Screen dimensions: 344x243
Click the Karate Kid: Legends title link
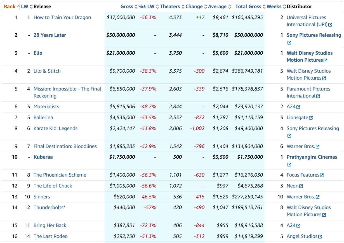click(x=55, y=128)
